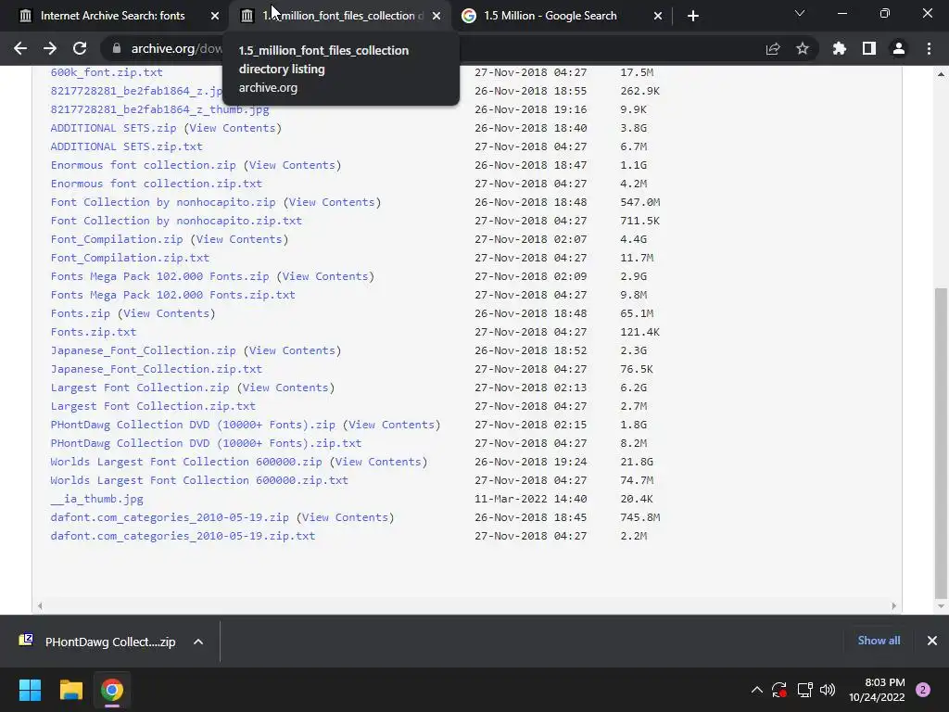View Contents of Font_Compilation.zip
This screenshot has width=949, height=712.
click(x=239, y=239)
